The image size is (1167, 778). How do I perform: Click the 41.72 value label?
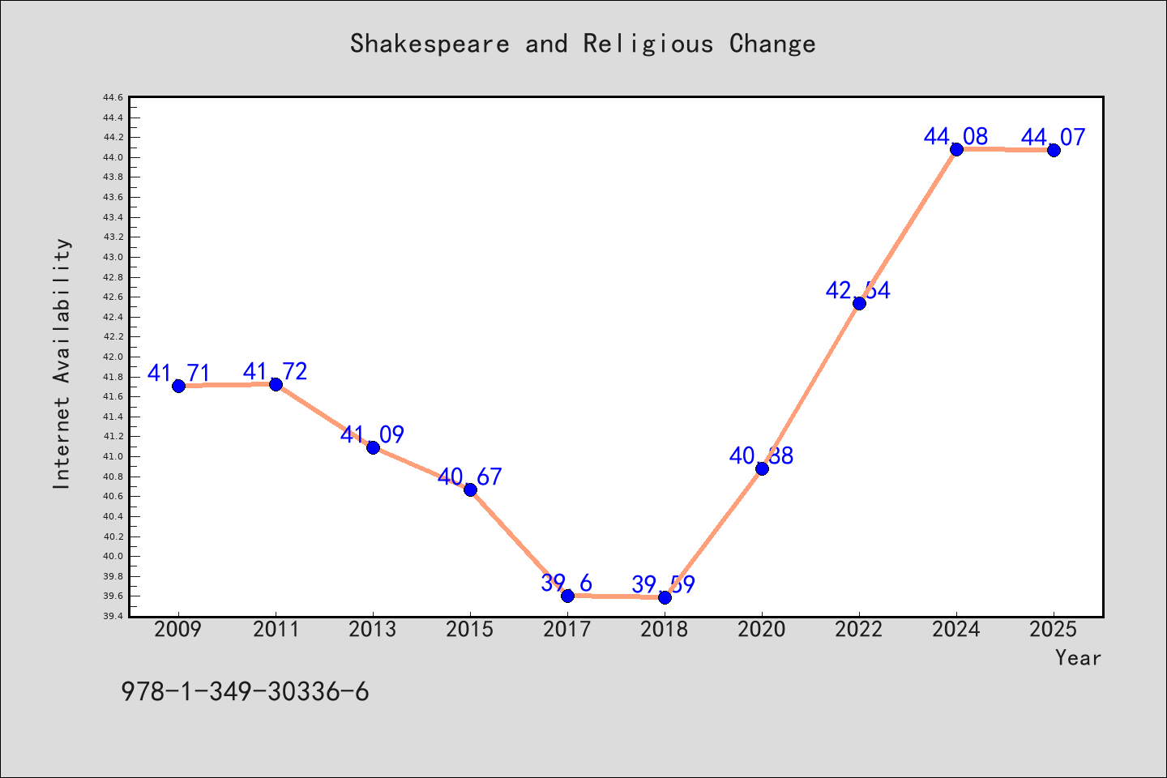tap(276, 372)
